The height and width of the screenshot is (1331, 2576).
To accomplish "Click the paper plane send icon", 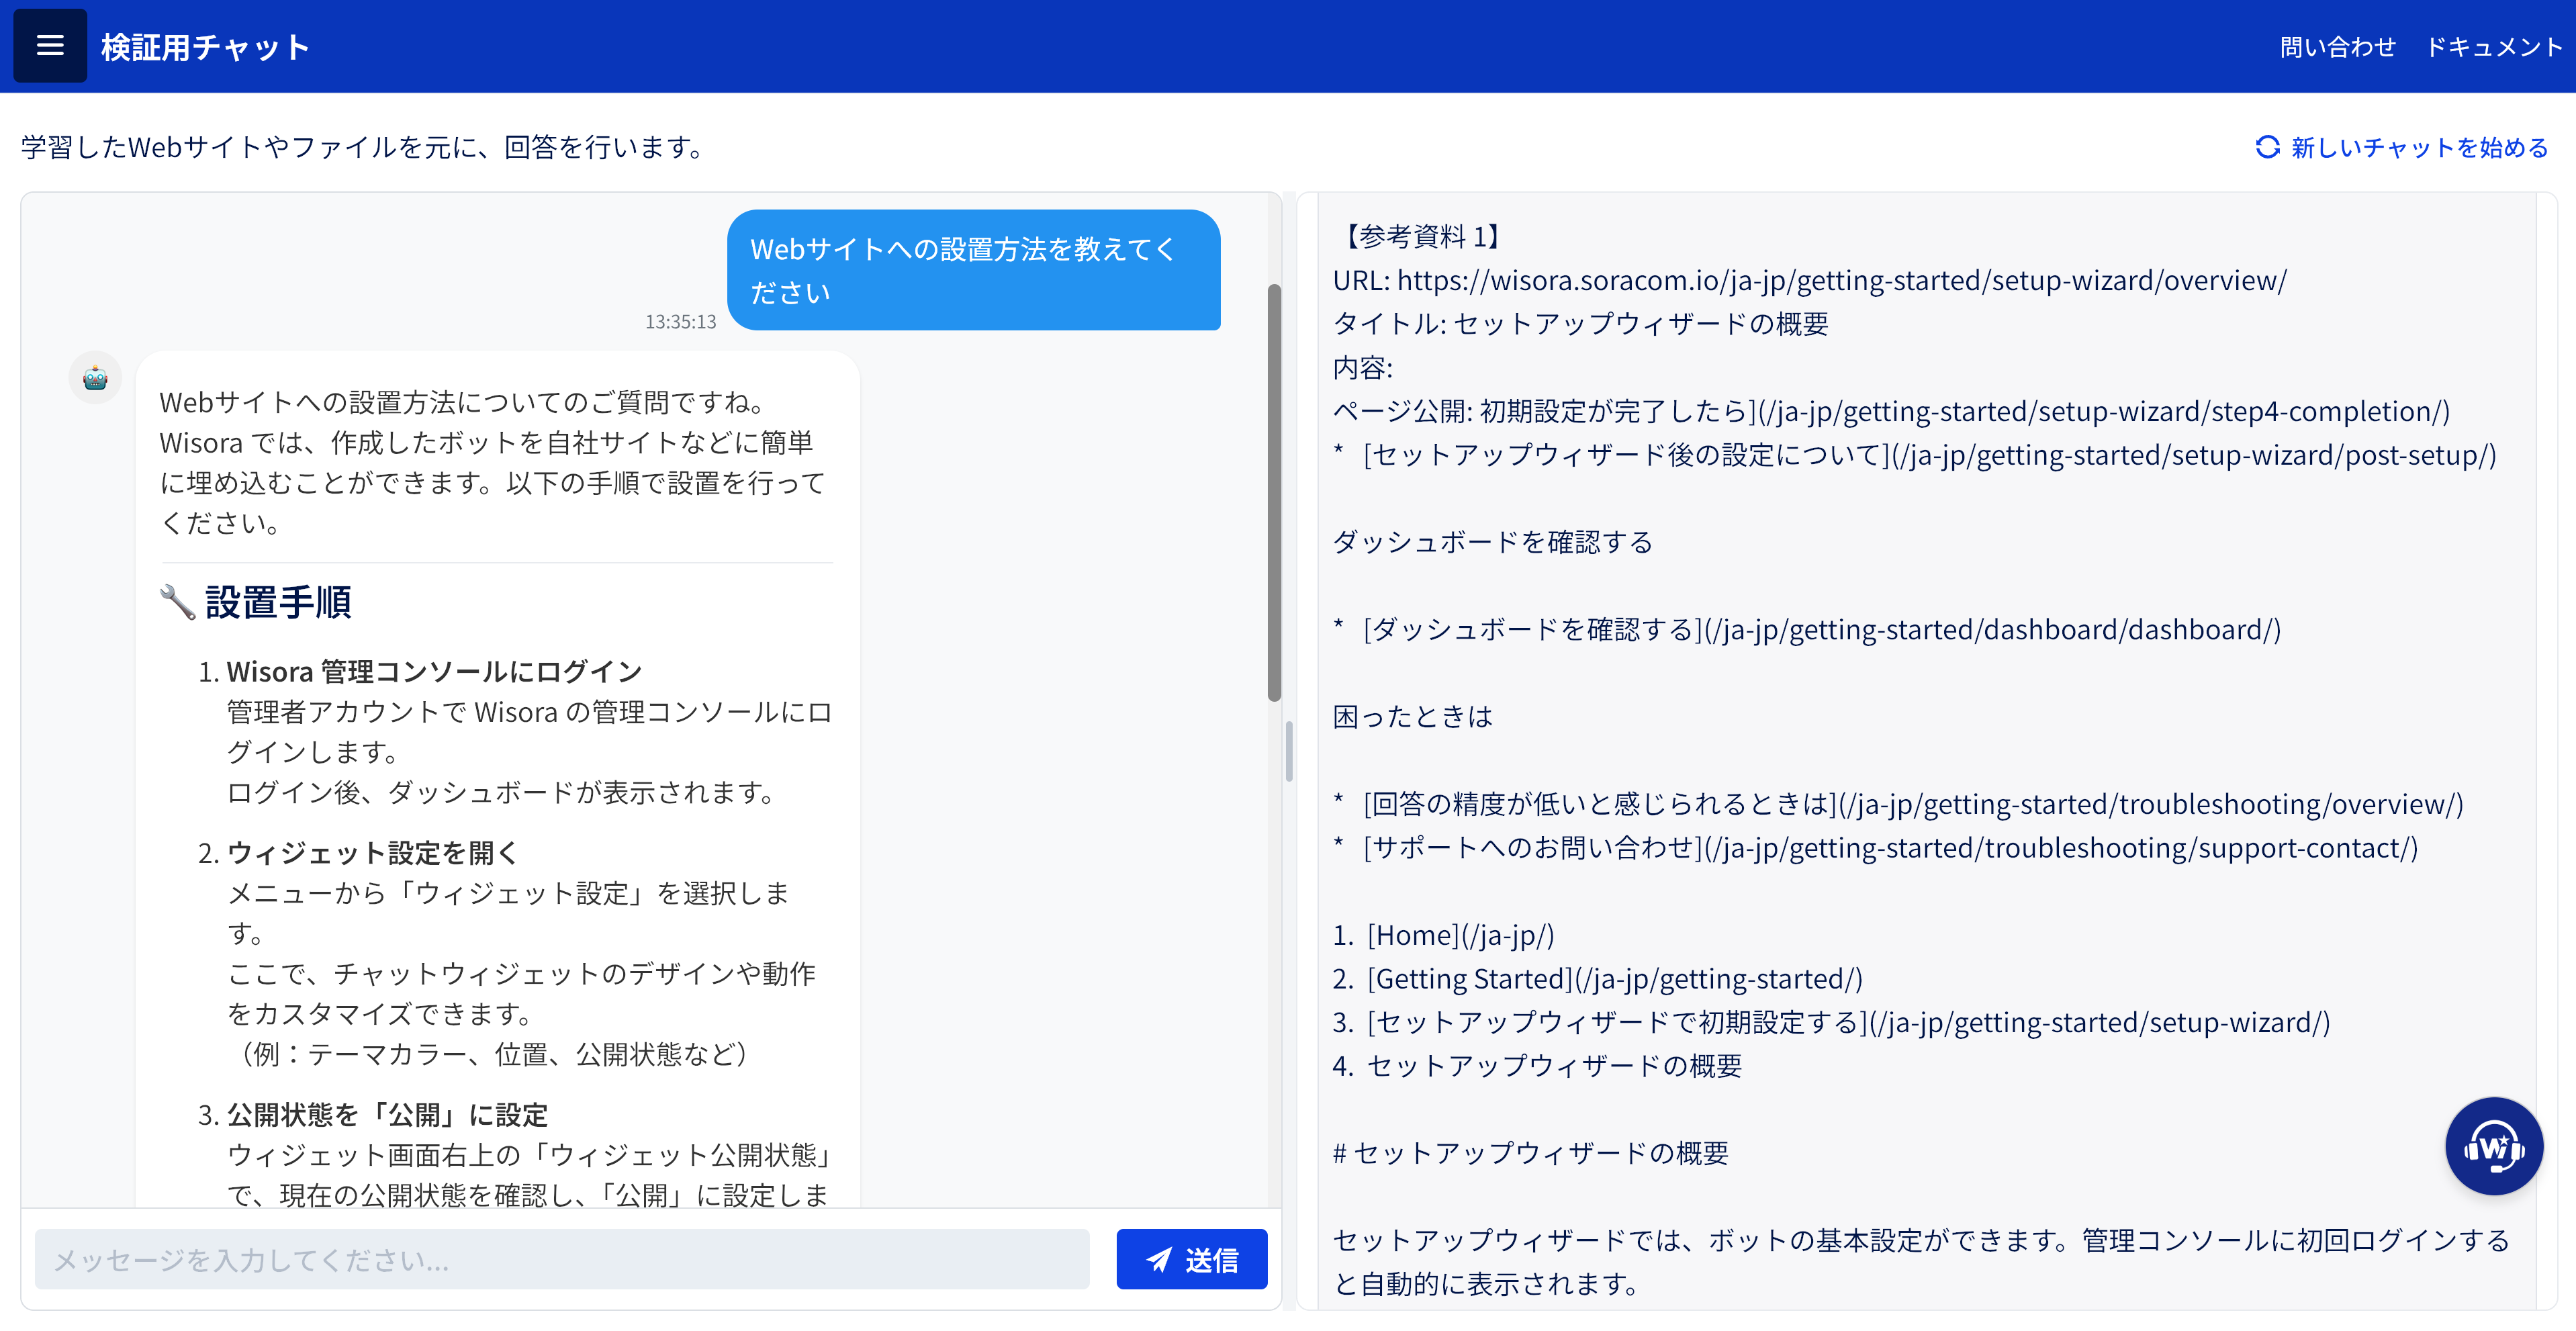I will click(x=1159, y=1260).
